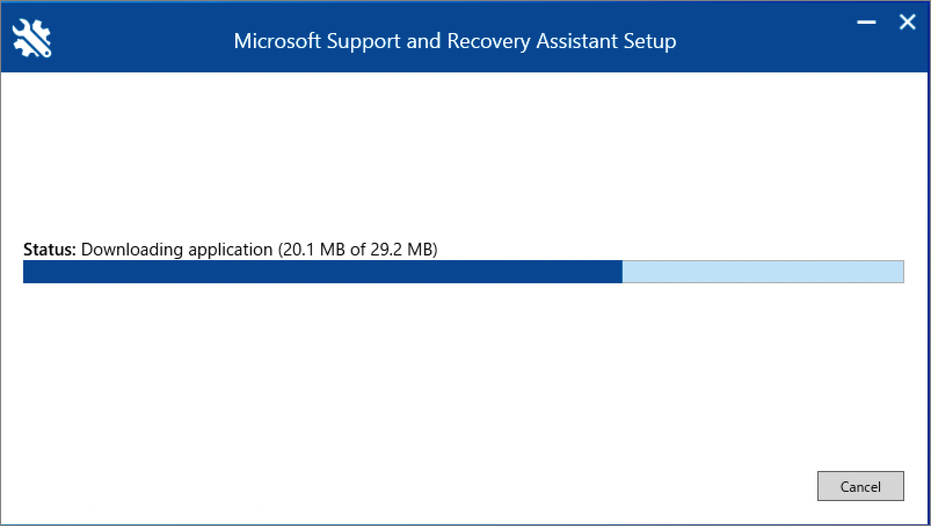Screen dimensions: 931x526
Task: Minimize the setup window
Action: coord(865,22)
